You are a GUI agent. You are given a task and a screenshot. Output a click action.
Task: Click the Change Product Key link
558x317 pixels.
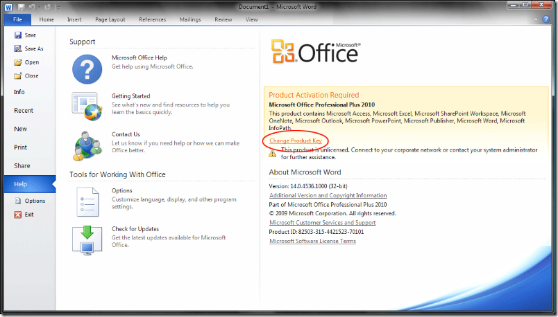(x=296, y=141)
